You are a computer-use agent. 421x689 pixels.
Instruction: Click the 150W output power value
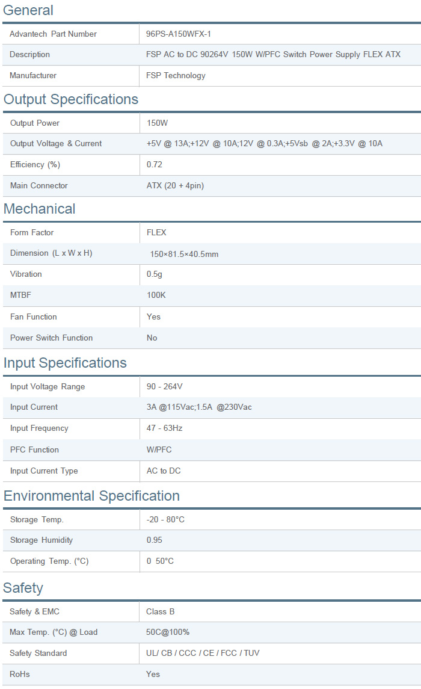click(x=157, y=123)
